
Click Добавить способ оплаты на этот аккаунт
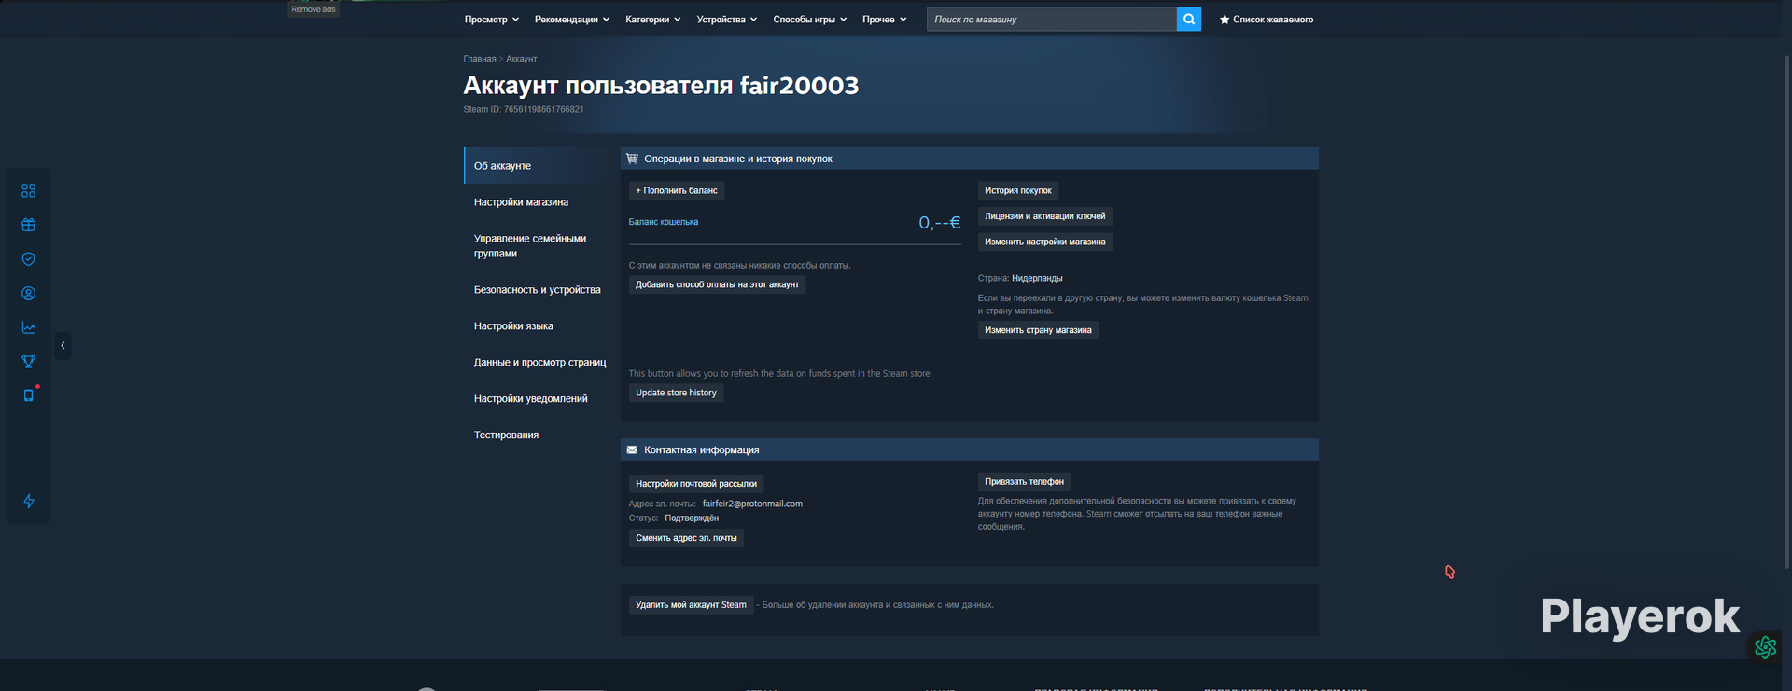pos(717,284)
